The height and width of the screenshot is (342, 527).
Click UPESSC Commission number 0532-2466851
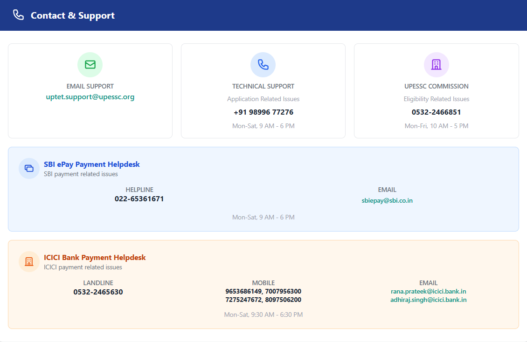tap(436, 112)
